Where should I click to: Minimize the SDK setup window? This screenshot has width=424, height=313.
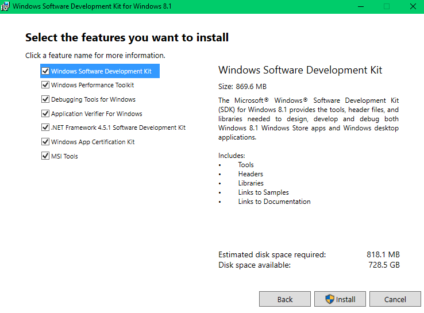(360, 6)
